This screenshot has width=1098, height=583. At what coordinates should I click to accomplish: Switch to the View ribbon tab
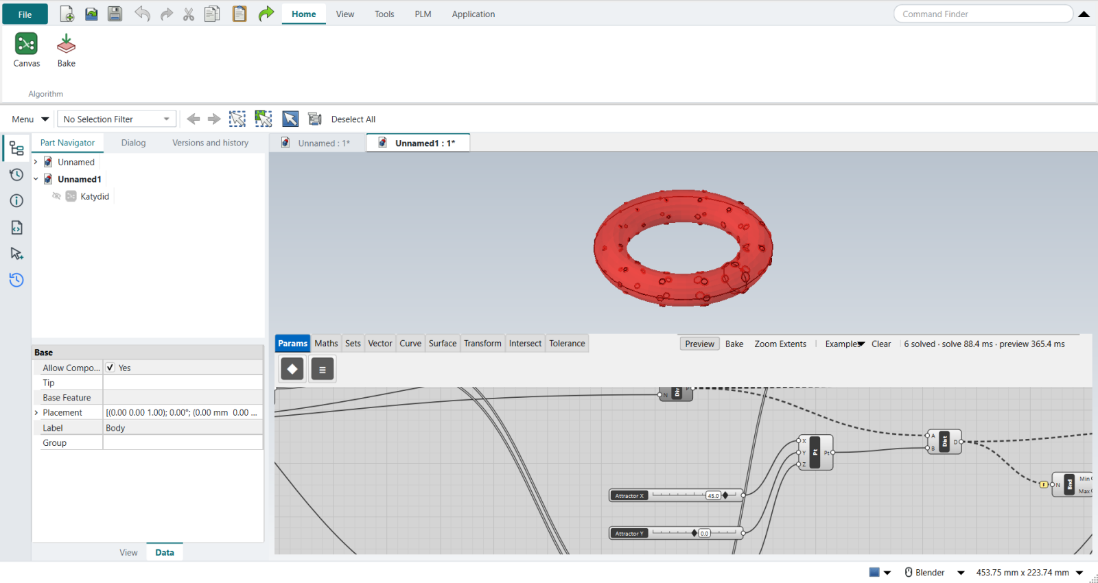click(345, 14)
